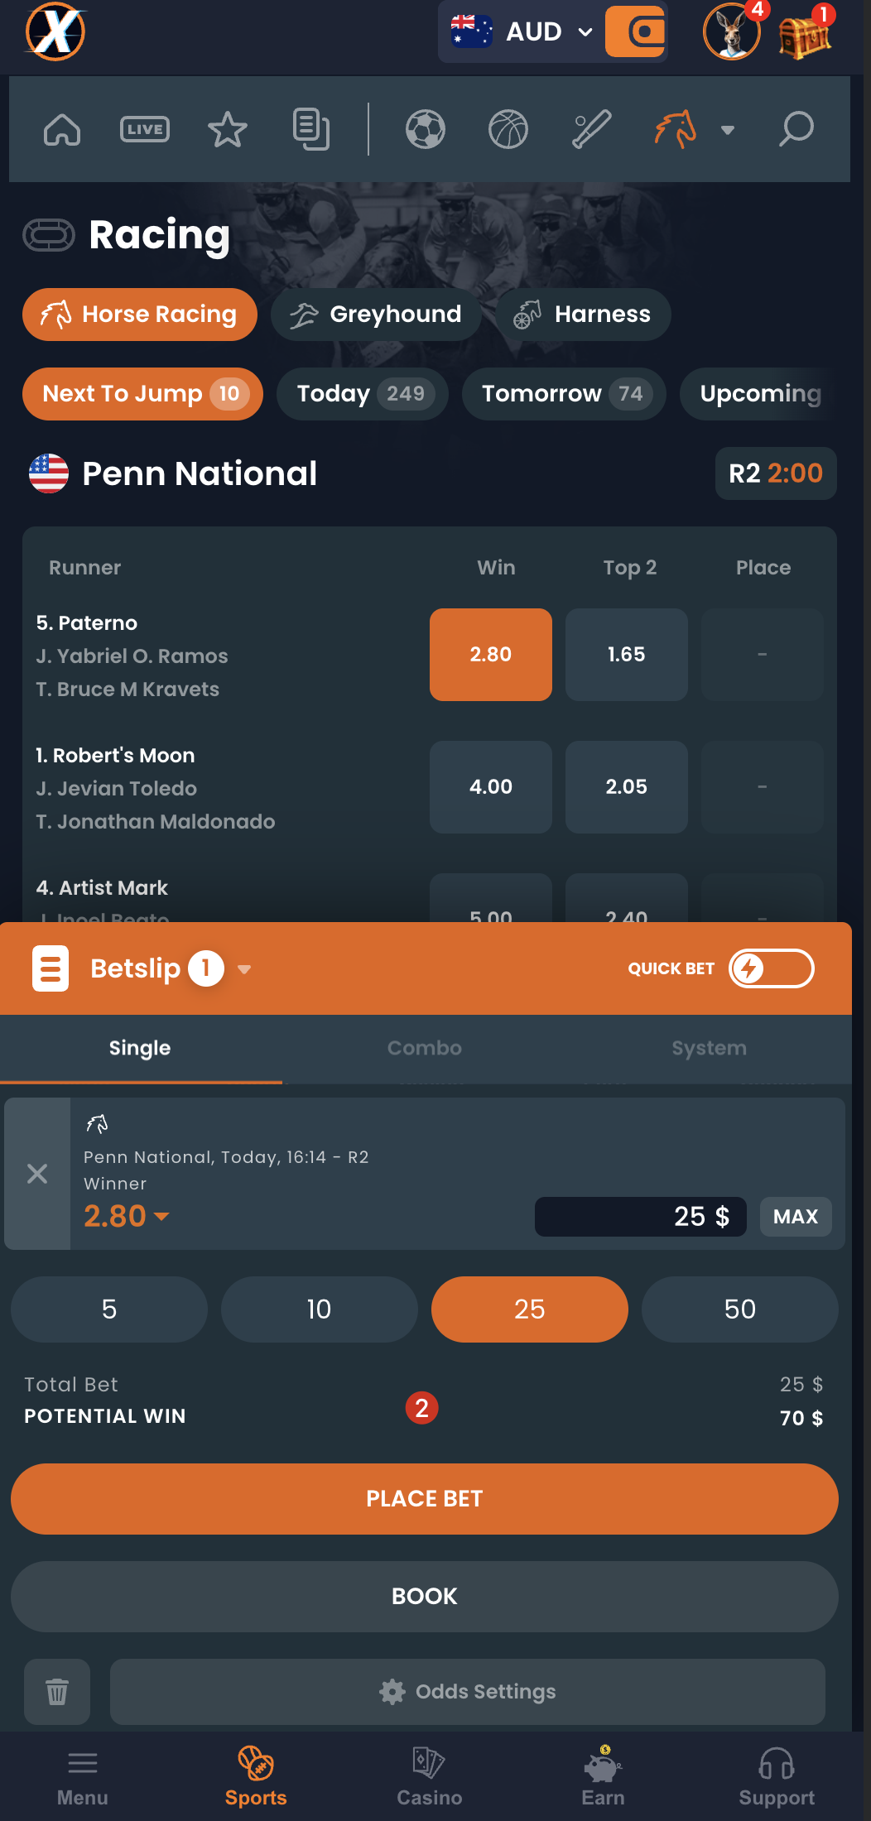Open search via the magnifier icon
The image size is (871, 1821).
(796, 129)
